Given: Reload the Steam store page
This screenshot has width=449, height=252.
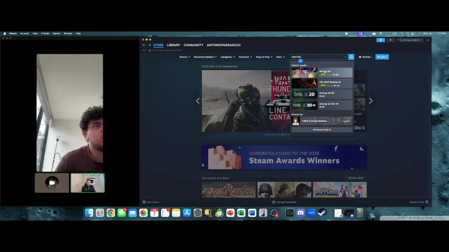Looking at the screenshot, I should (x=144, y=50).
